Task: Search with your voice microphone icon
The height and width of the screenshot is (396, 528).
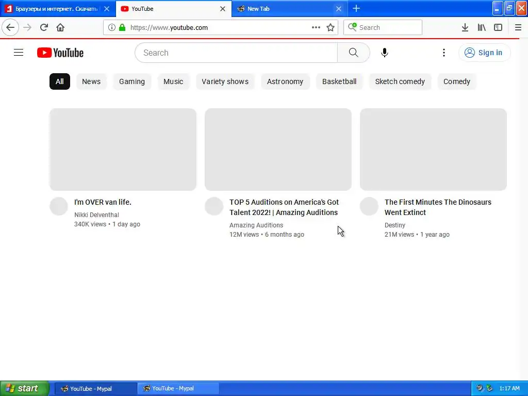Action: click(385, 53)
